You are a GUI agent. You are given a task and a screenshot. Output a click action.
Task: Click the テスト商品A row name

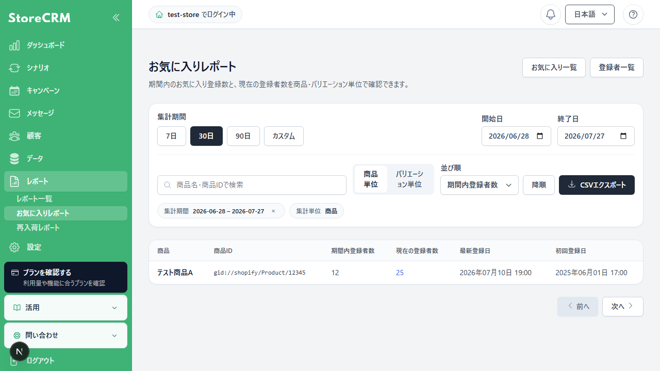click(175, 273)
